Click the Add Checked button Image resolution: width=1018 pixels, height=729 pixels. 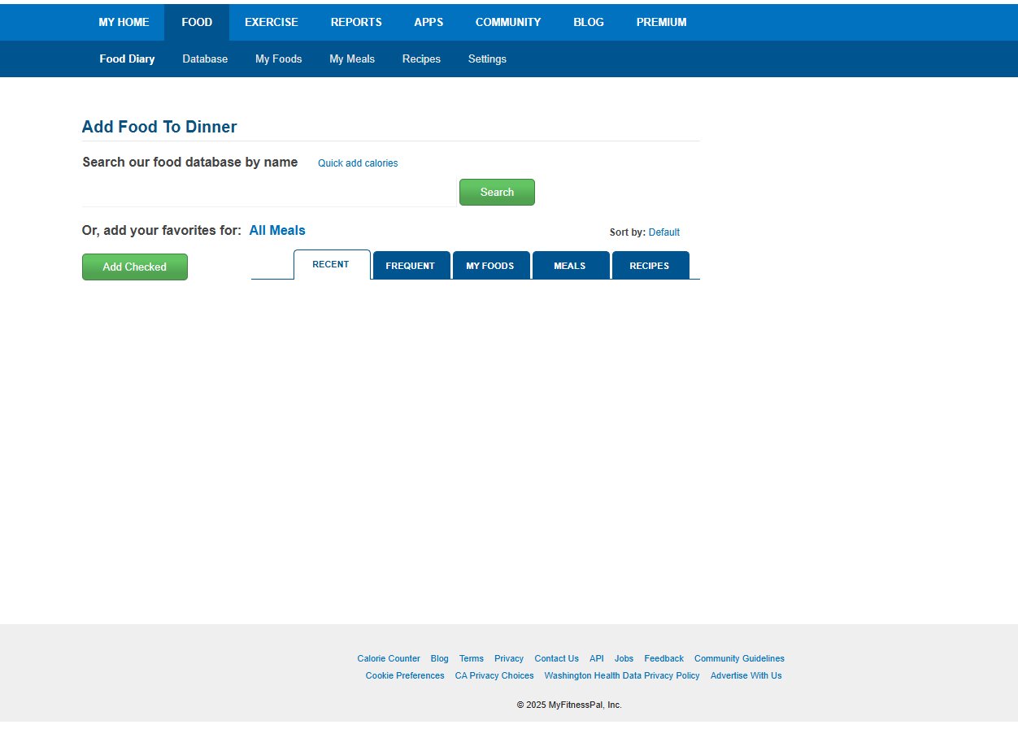[135, 267]
